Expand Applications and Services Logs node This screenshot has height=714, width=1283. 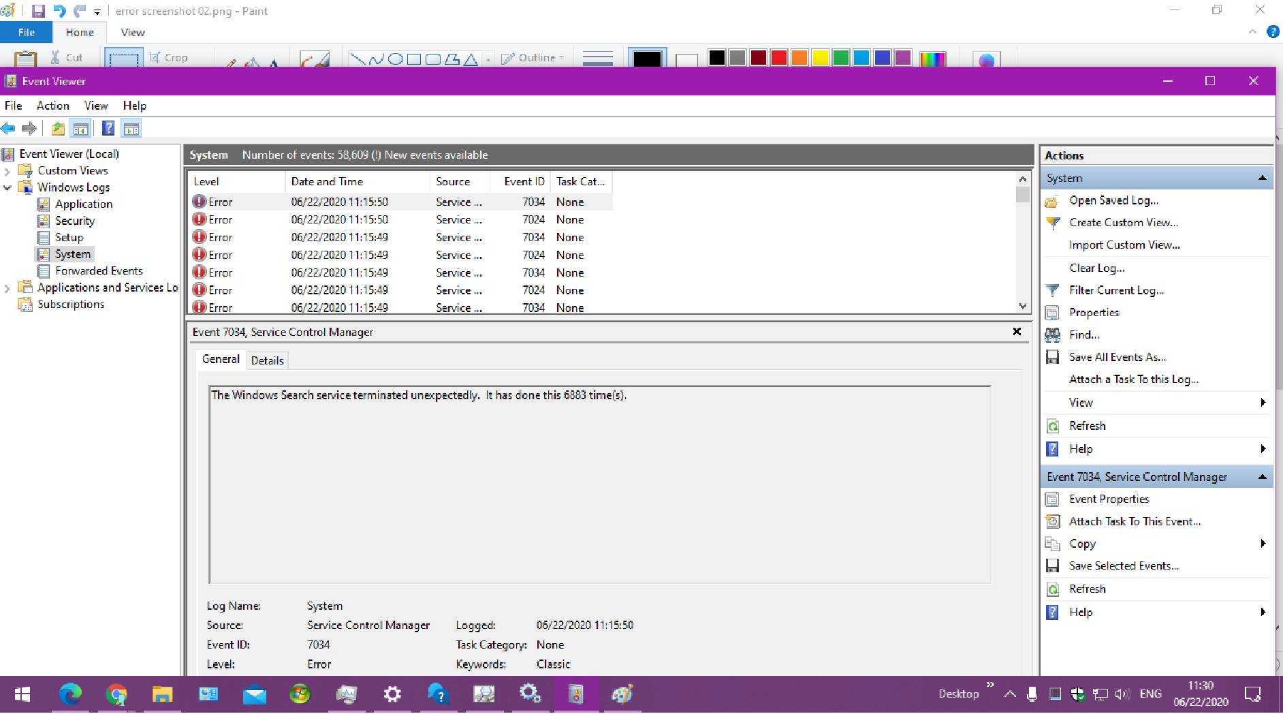point(7,288)
